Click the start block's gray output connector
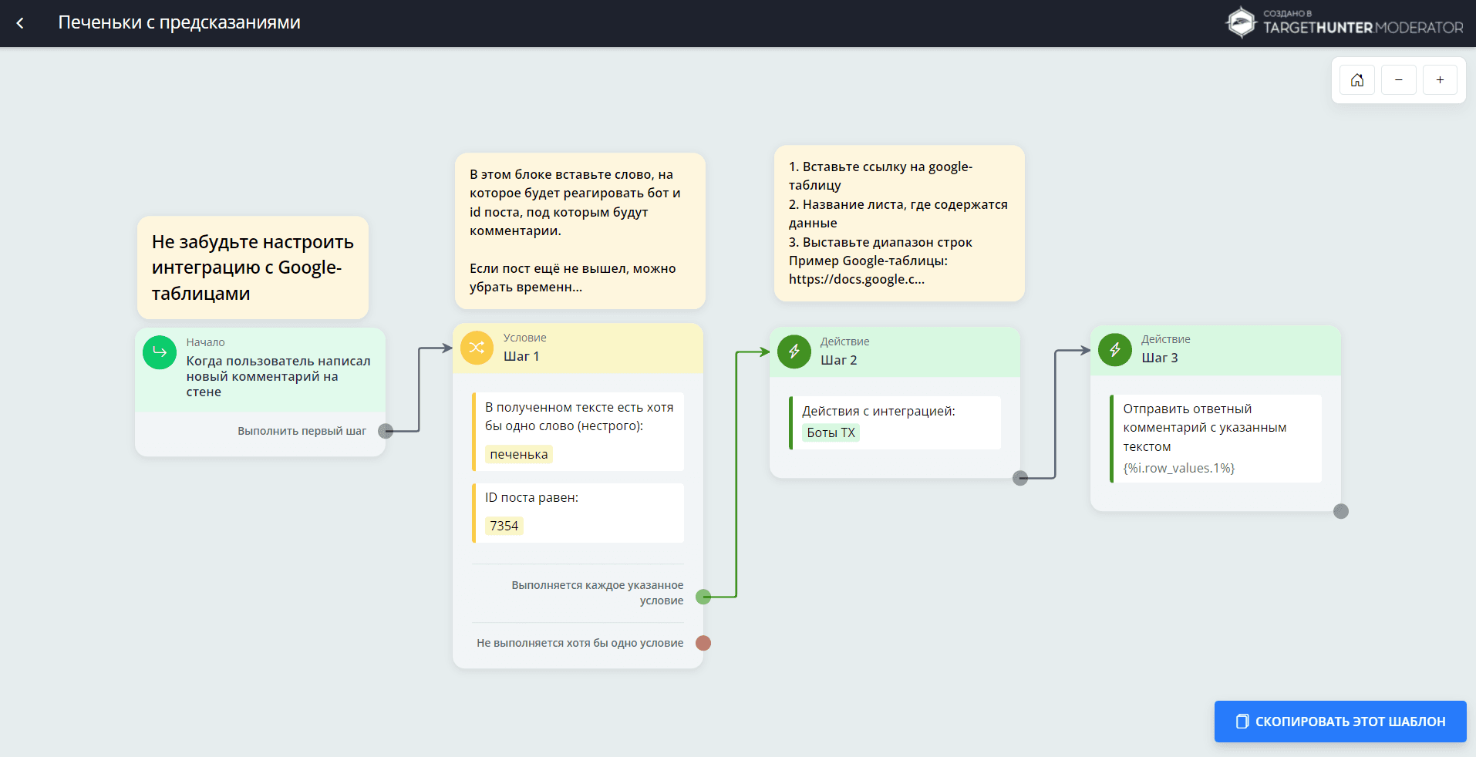The height and width of the screenshot is (757, 1476). (386, 431)
